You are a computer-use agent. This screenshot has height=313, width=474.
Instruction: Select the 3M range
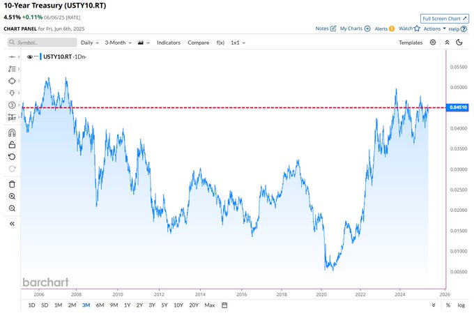click(86, 305)
